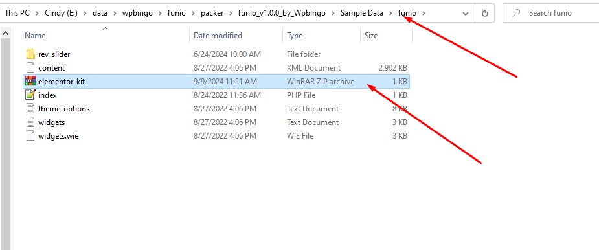Select the index PHP file icon
The width and height of the screenshot is (599, 250).
click(30, 95)
